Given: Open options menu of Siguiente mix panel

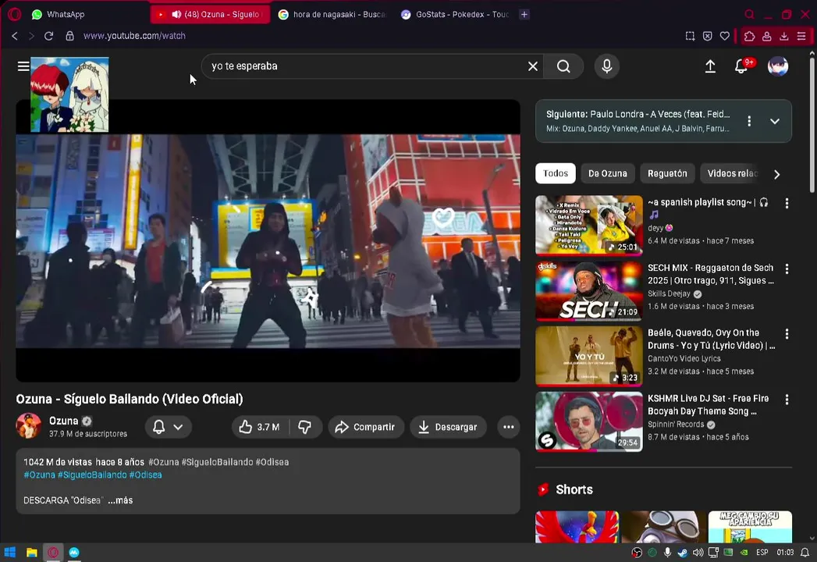Looking at the screenshot, I should pyautogui.click(x=749, y=121).
